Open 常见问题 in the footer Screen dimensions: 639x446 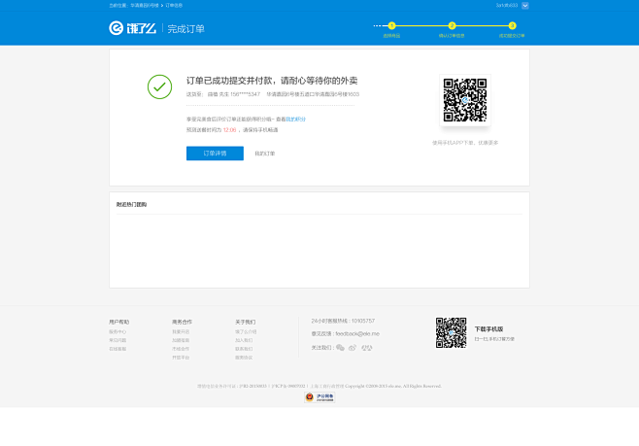(118, 340)
